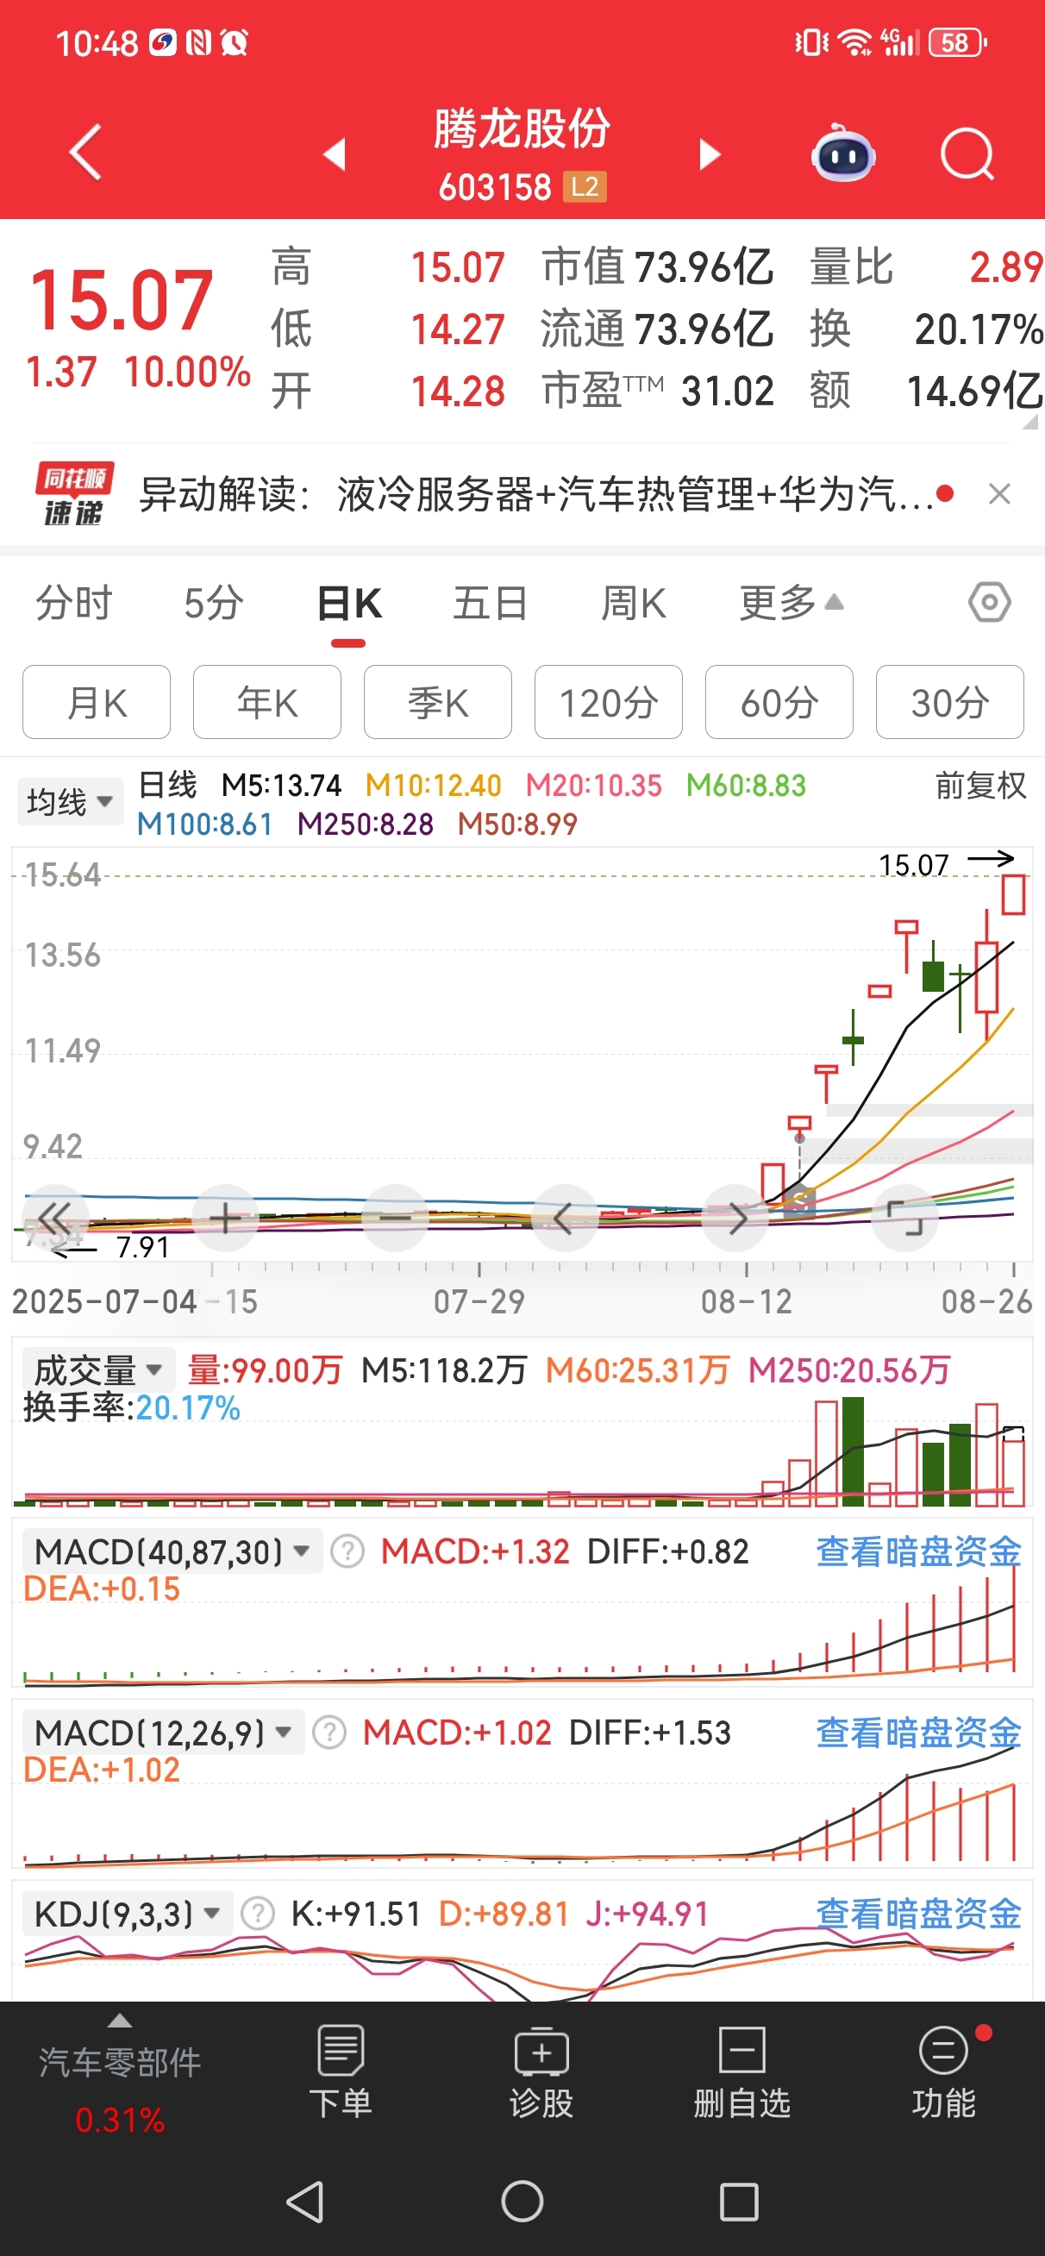Switch to the previous stock with left triangle
Viewport: 1045px width, 2256px height.
334,155
